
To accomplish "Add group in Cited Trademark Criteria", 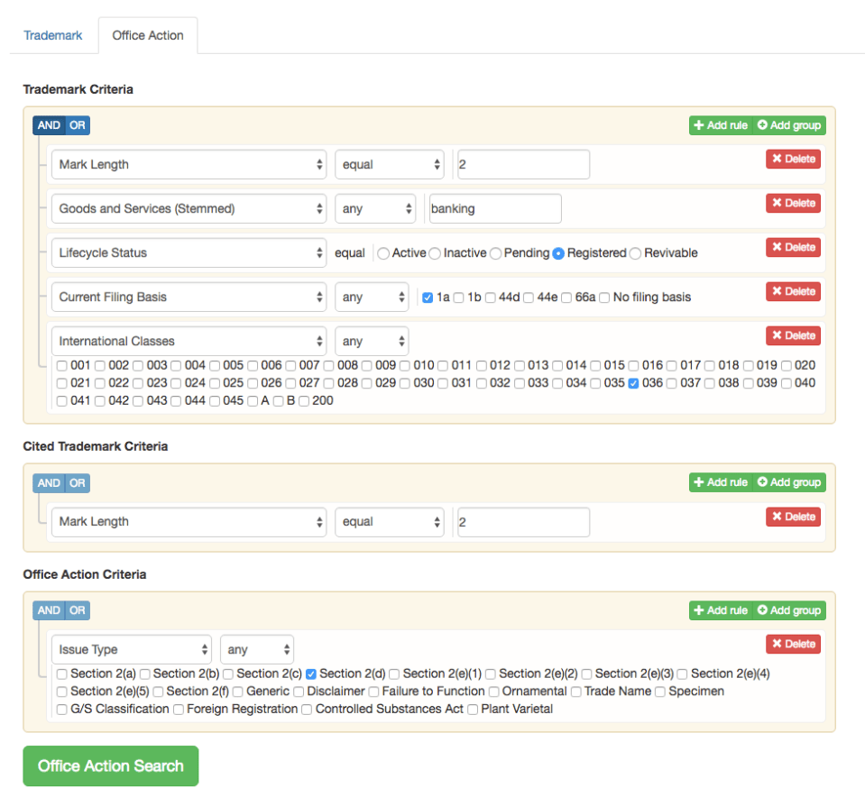I will point(790,482).
